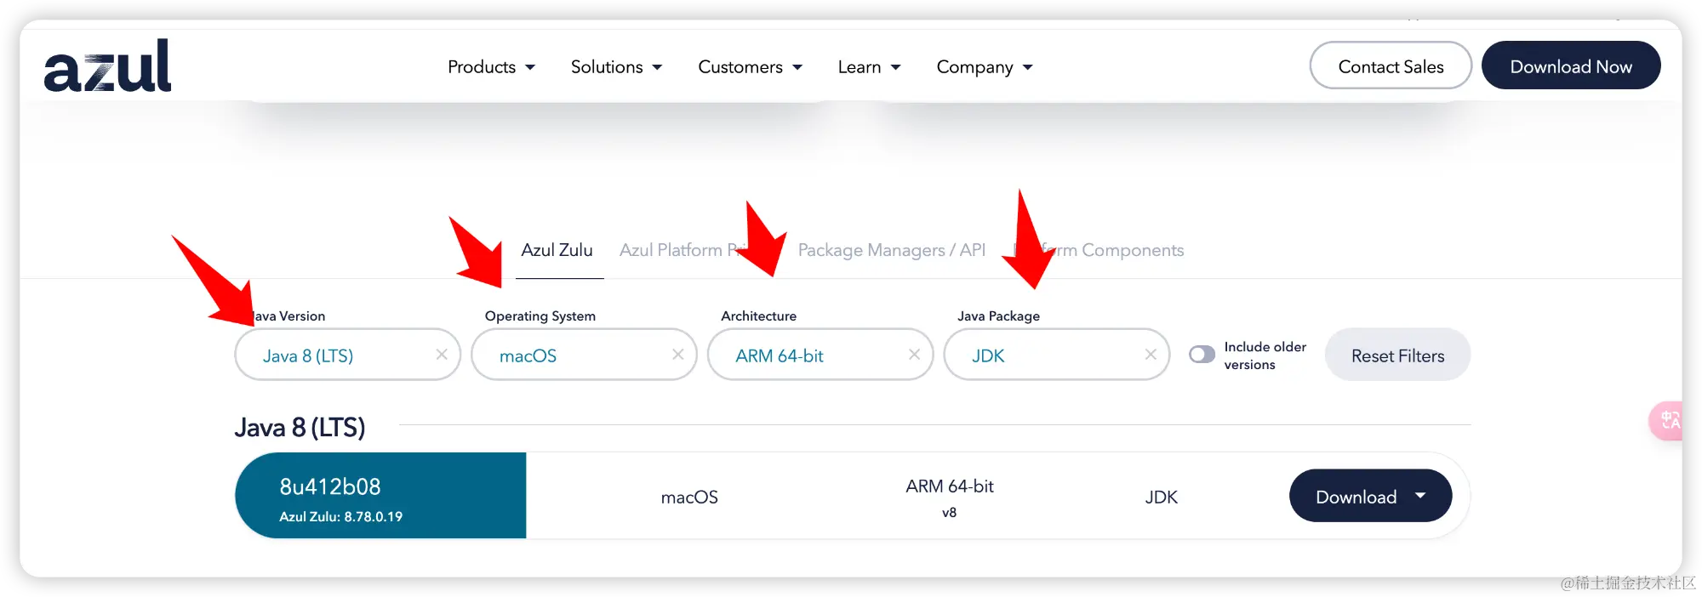Click the Java 8 (LTS) heading
The width and height of the screenshot is (1702, 597).
300,427
